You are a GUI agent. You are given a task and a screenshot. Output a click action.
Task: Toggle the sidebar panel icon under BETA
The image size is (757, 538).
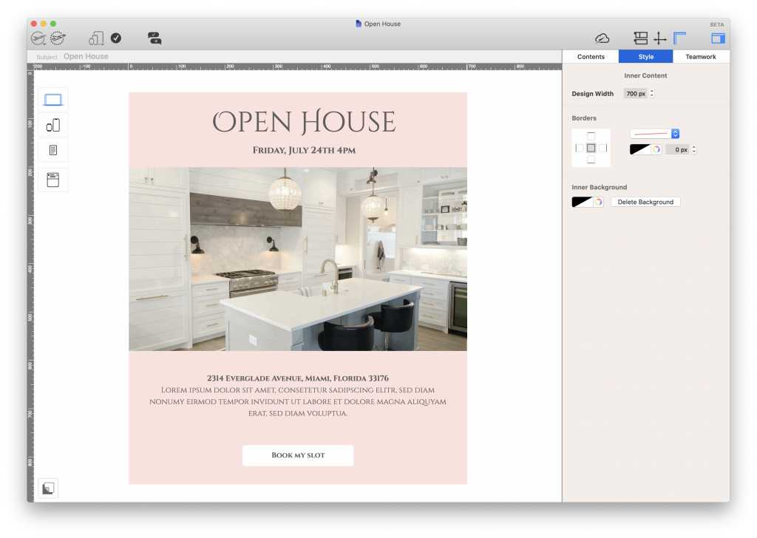718,38
